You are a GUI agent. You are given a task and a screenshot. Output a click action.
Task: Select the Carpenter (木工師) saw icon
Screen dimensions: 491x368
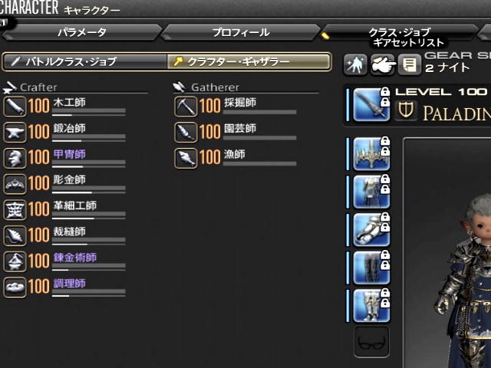coord(15,107)
